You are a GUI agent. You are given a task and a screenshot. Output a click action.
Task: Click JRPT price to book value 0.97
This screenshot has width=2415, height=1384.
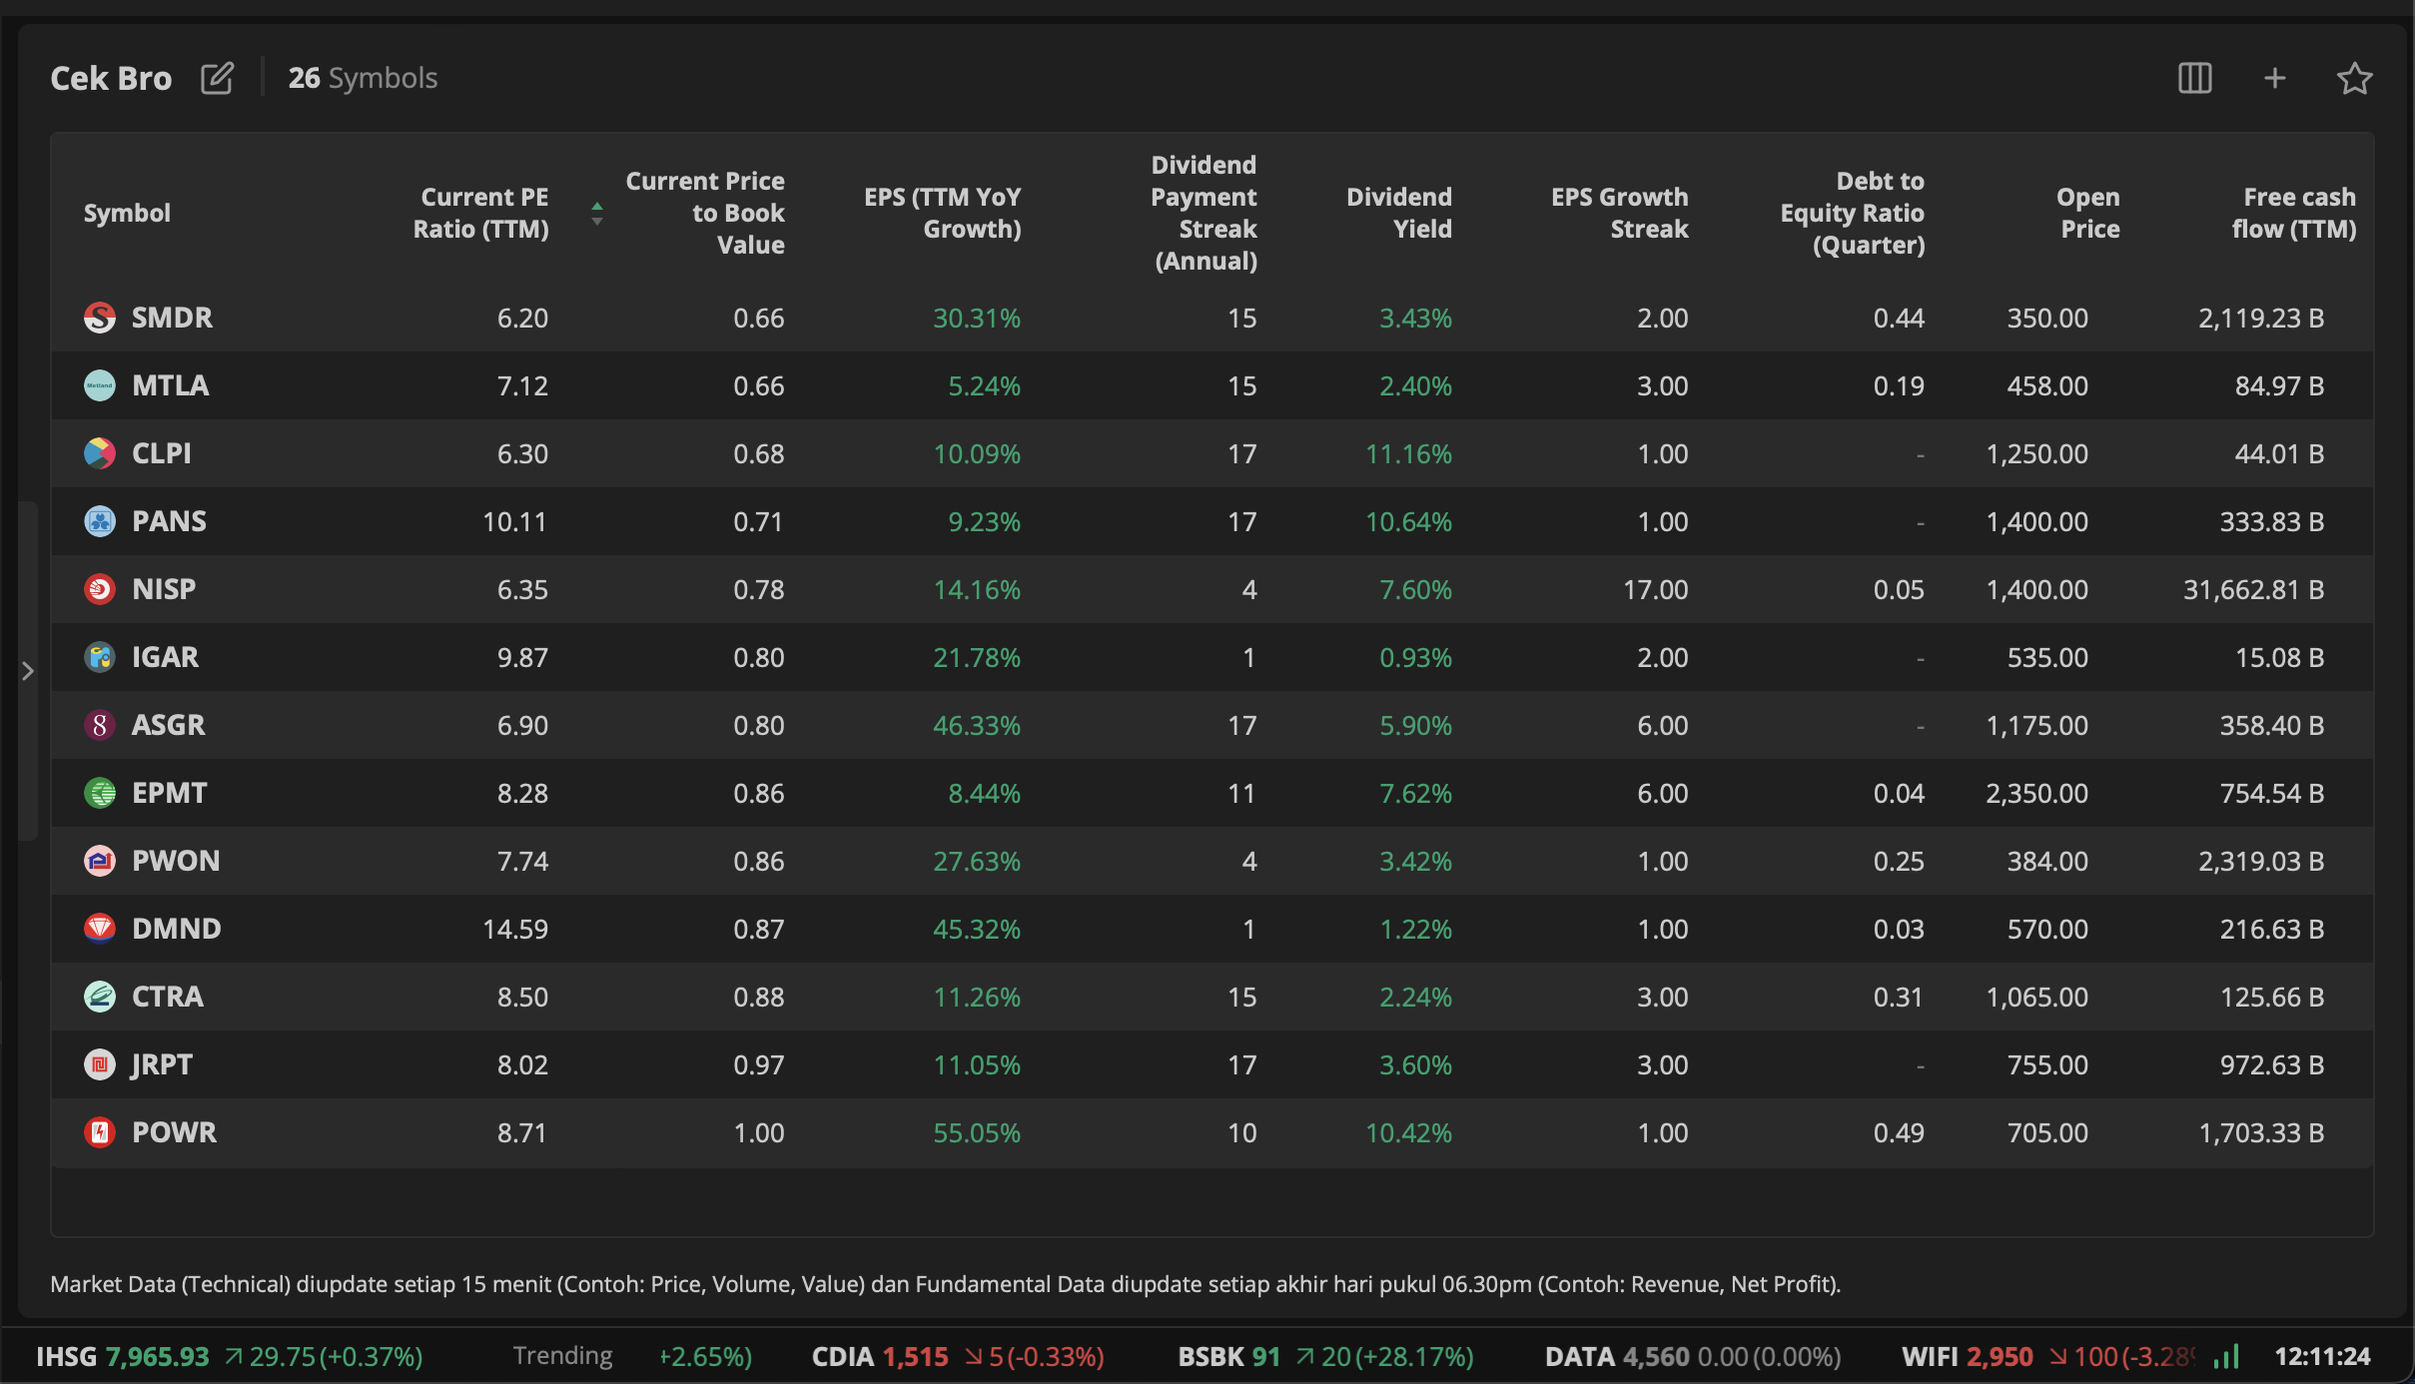pos(759,1064)
